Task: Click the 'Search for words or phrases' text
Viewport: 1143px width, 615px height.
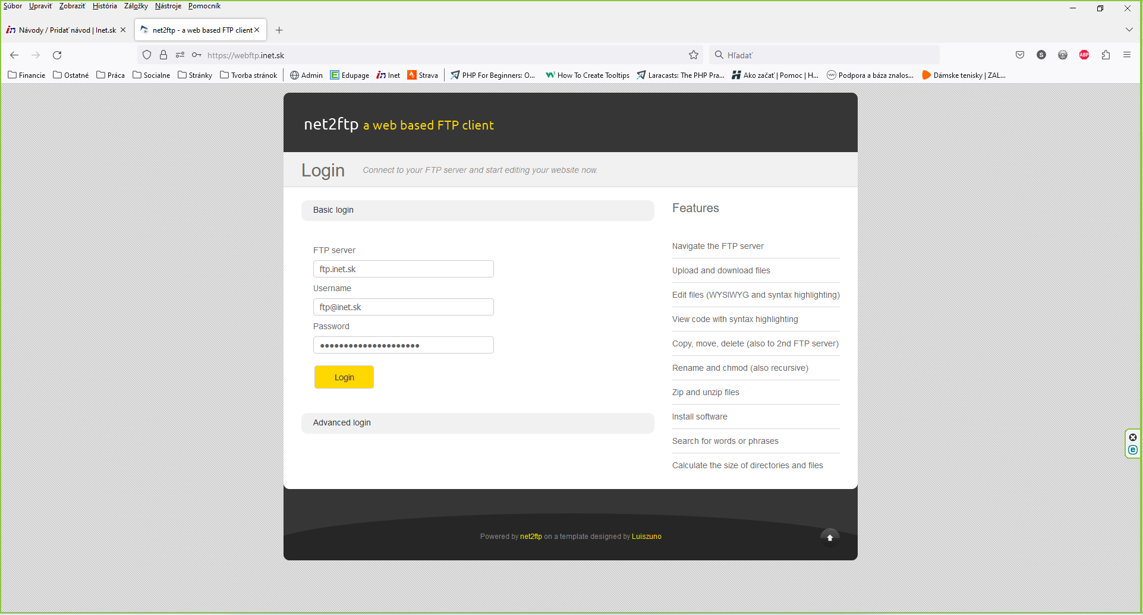Action: [725, 441]
